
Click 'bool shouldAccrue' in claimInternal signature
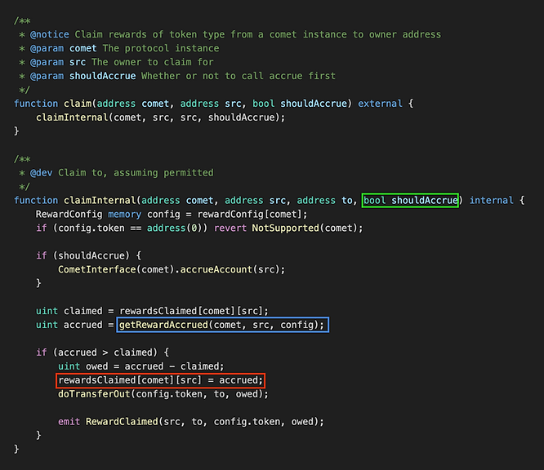[410, 201]
